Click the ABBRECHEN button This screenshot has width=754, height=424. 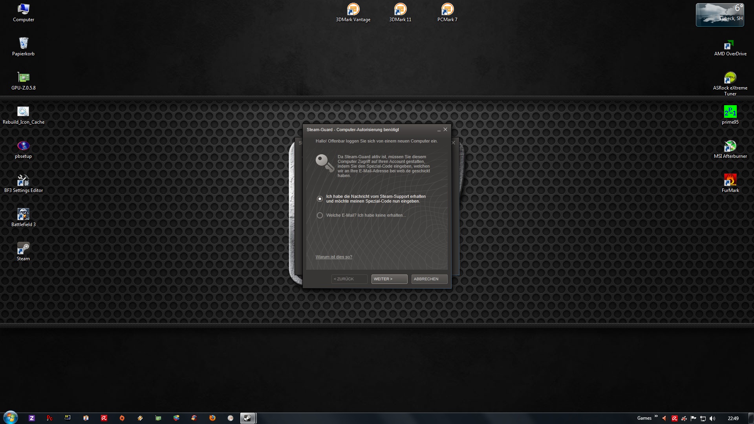click(429, 279)
